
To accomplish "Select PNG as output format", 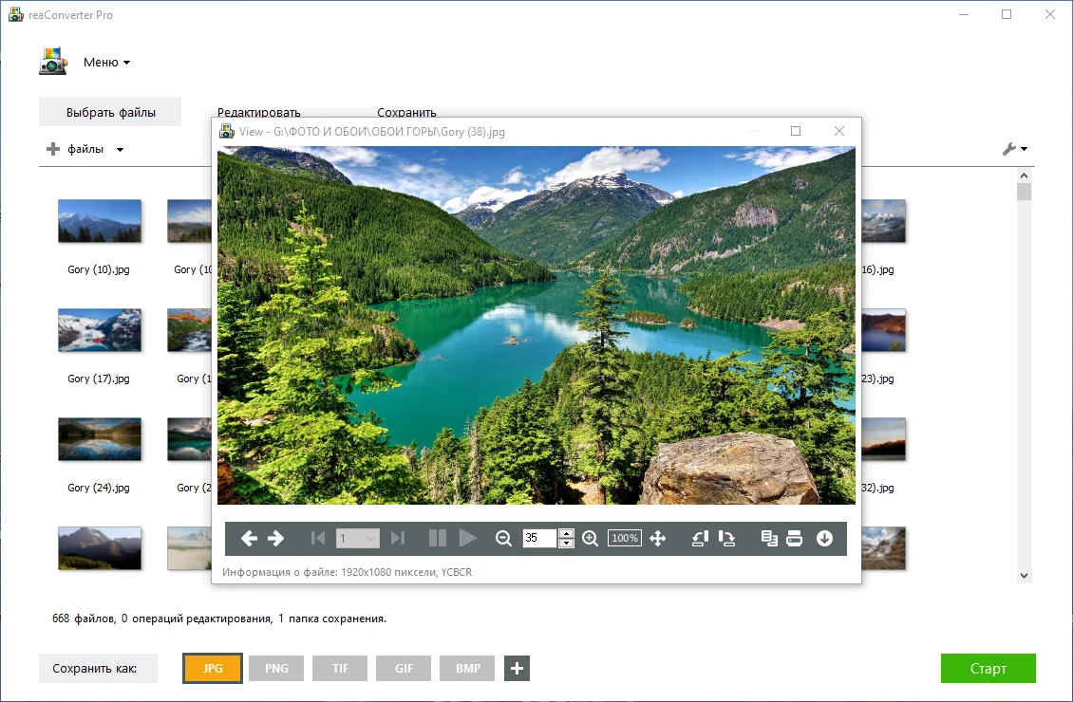I will pyautogui.click(x=276, y=669).
